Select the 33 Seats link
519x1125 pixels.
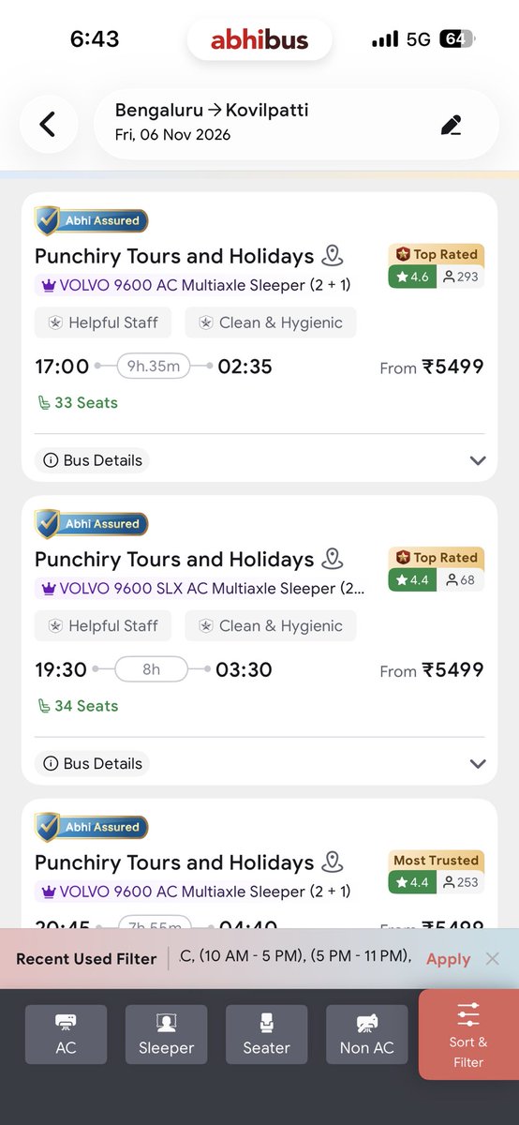[x=77, y=403]
